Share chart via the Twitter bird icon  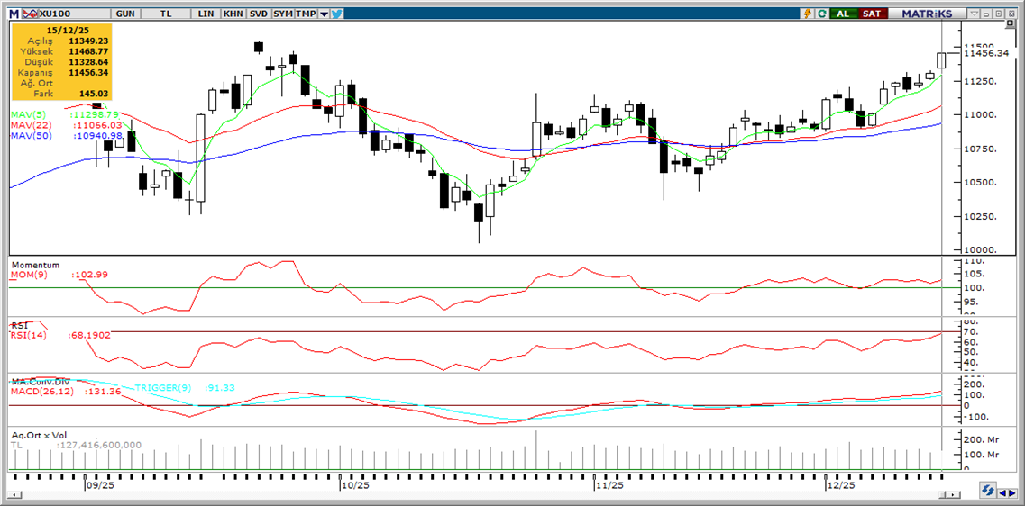click(336, 14)
